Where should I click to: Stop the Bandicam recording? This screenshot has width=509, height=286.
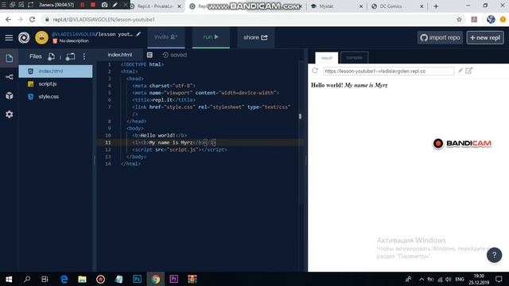click(x=93, y=5)
